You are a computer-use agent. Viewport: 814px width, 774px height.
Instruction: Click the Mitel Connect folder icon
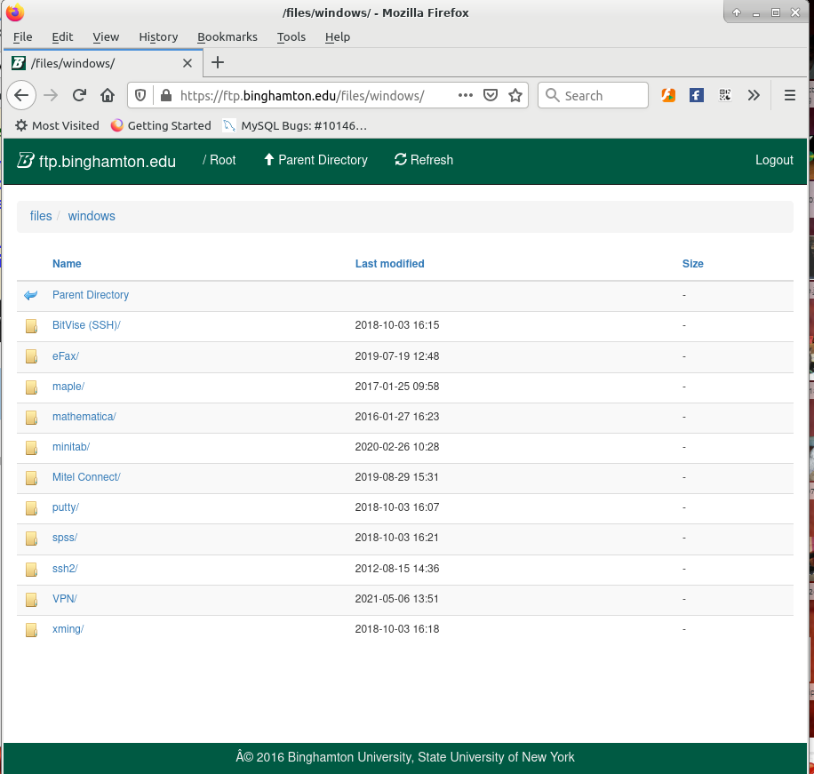pos(31,477)
